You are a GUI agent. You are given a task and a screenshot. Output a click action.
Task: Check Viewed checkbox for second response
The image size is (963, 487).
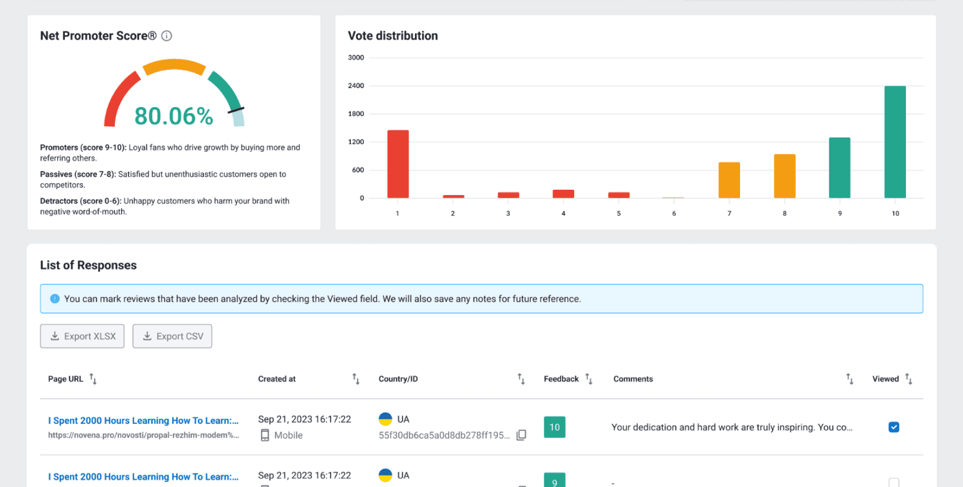893,482
